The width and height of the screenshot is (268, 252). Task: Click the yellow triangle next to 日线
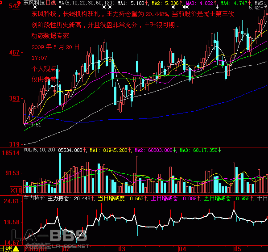[x=16, y=248]
